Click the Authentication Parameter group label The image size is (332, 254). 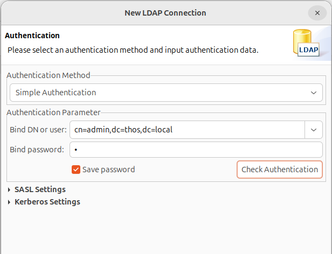point(53,112)
